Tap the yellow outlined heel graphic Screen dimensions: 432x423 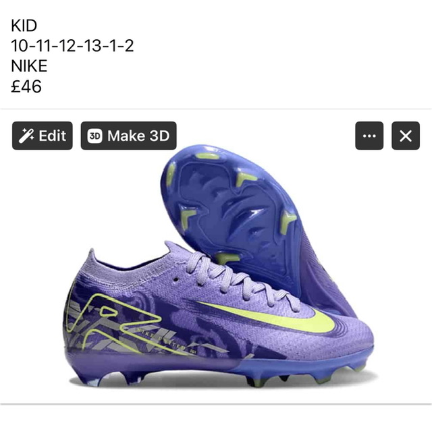point(114,321)
